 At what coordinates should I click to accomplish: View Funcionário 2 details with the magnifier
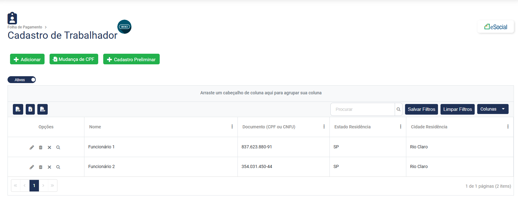[x=58, y=167]
